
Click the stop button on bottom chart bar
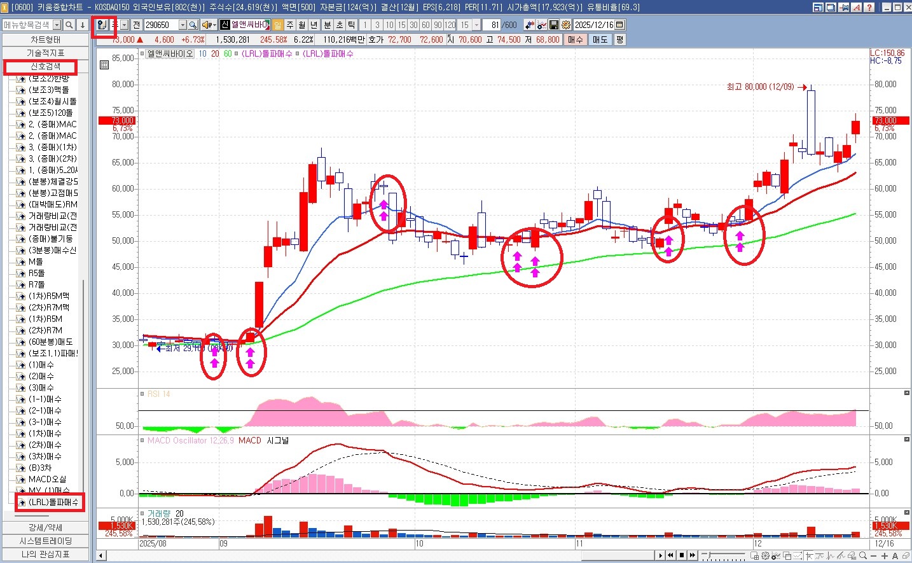(682, 555)
